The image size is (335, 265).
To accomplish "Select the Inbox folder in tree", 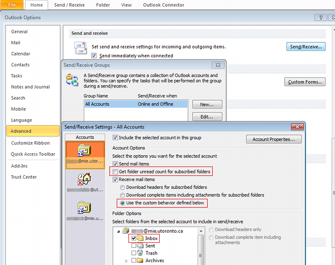I will 151,238.
